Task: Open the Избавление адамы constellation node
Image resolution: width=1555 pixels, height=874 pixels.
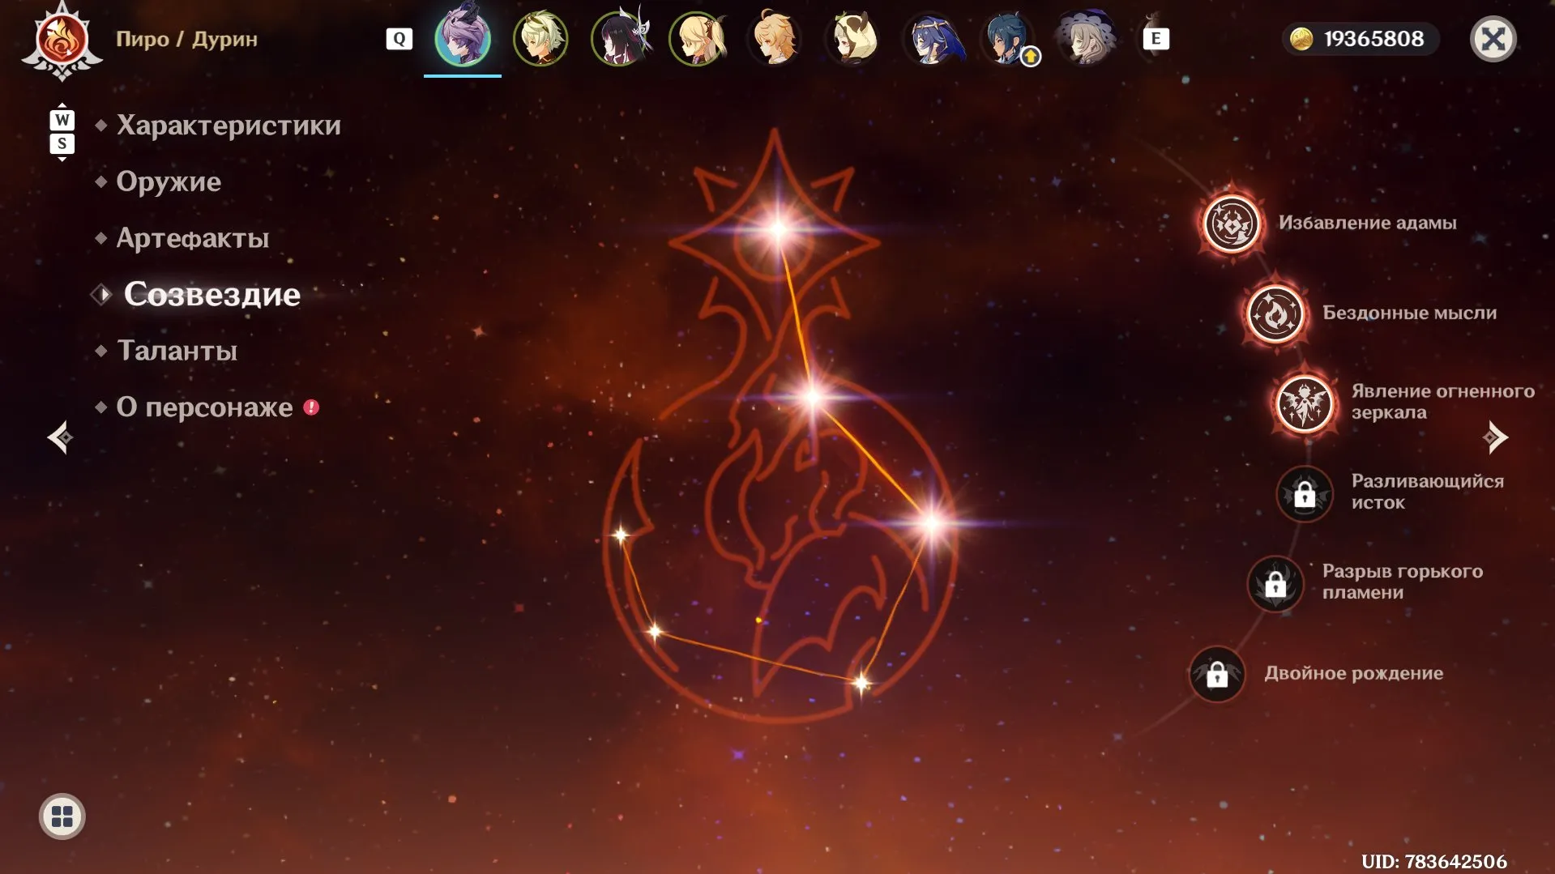Action: 1232,223
